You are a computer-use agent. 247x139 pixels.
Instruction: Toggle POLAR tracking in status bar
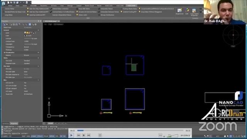46,136
